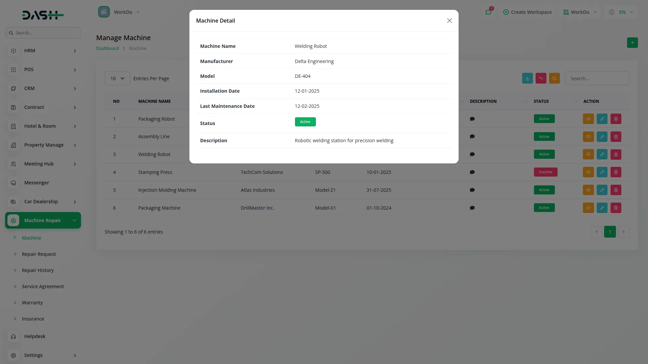648x364 pixels.
Task: Click edit pencil icon for Stamping Press
Action: pos(602,172)
